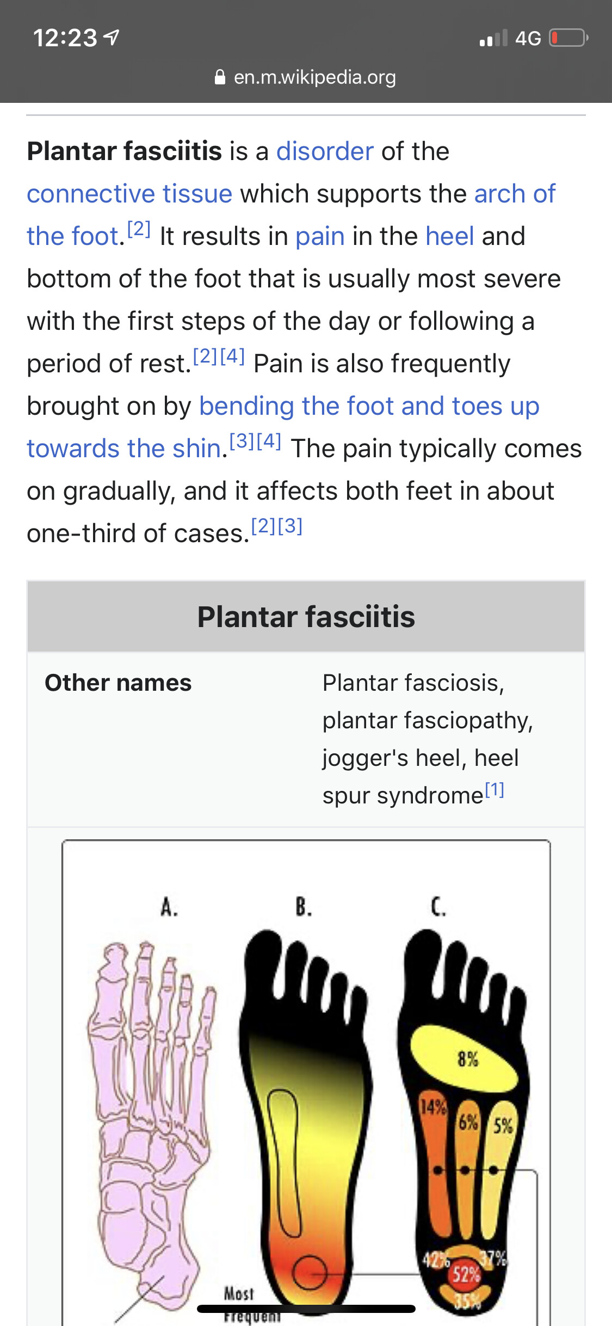This screenshot has height=1326, width=612.
Task: Tap the battery indicator icon
Action: point(568,38)
